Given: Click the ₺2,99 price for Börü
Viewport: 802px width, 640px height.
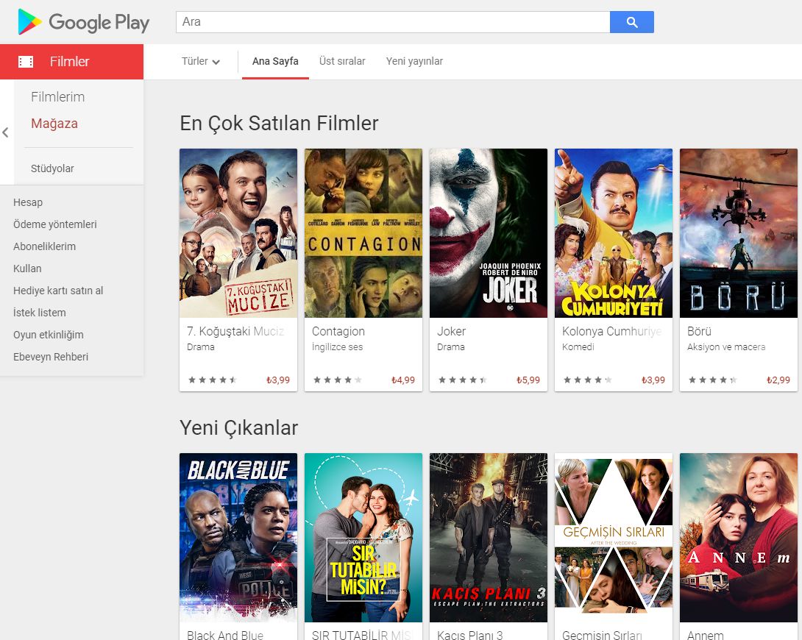Looking at the screenshot, I should coord(778,380).
